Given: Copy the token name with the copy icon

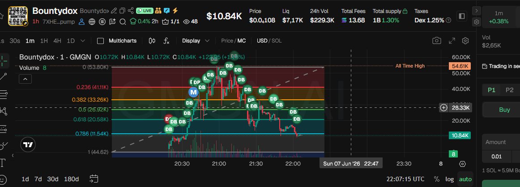Looking at the screenshot, I should (122, 11).
